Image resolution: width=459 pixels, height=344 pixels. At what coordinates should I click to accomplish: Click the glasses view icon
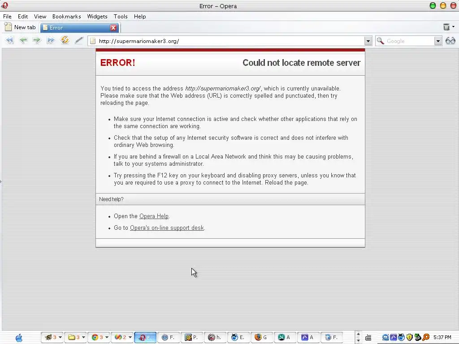coord(450,41)
